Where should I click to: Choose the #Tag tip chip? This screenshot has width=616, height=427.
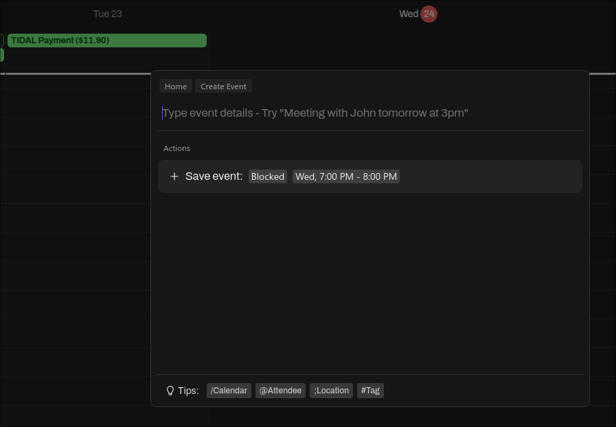coord(370,391)
